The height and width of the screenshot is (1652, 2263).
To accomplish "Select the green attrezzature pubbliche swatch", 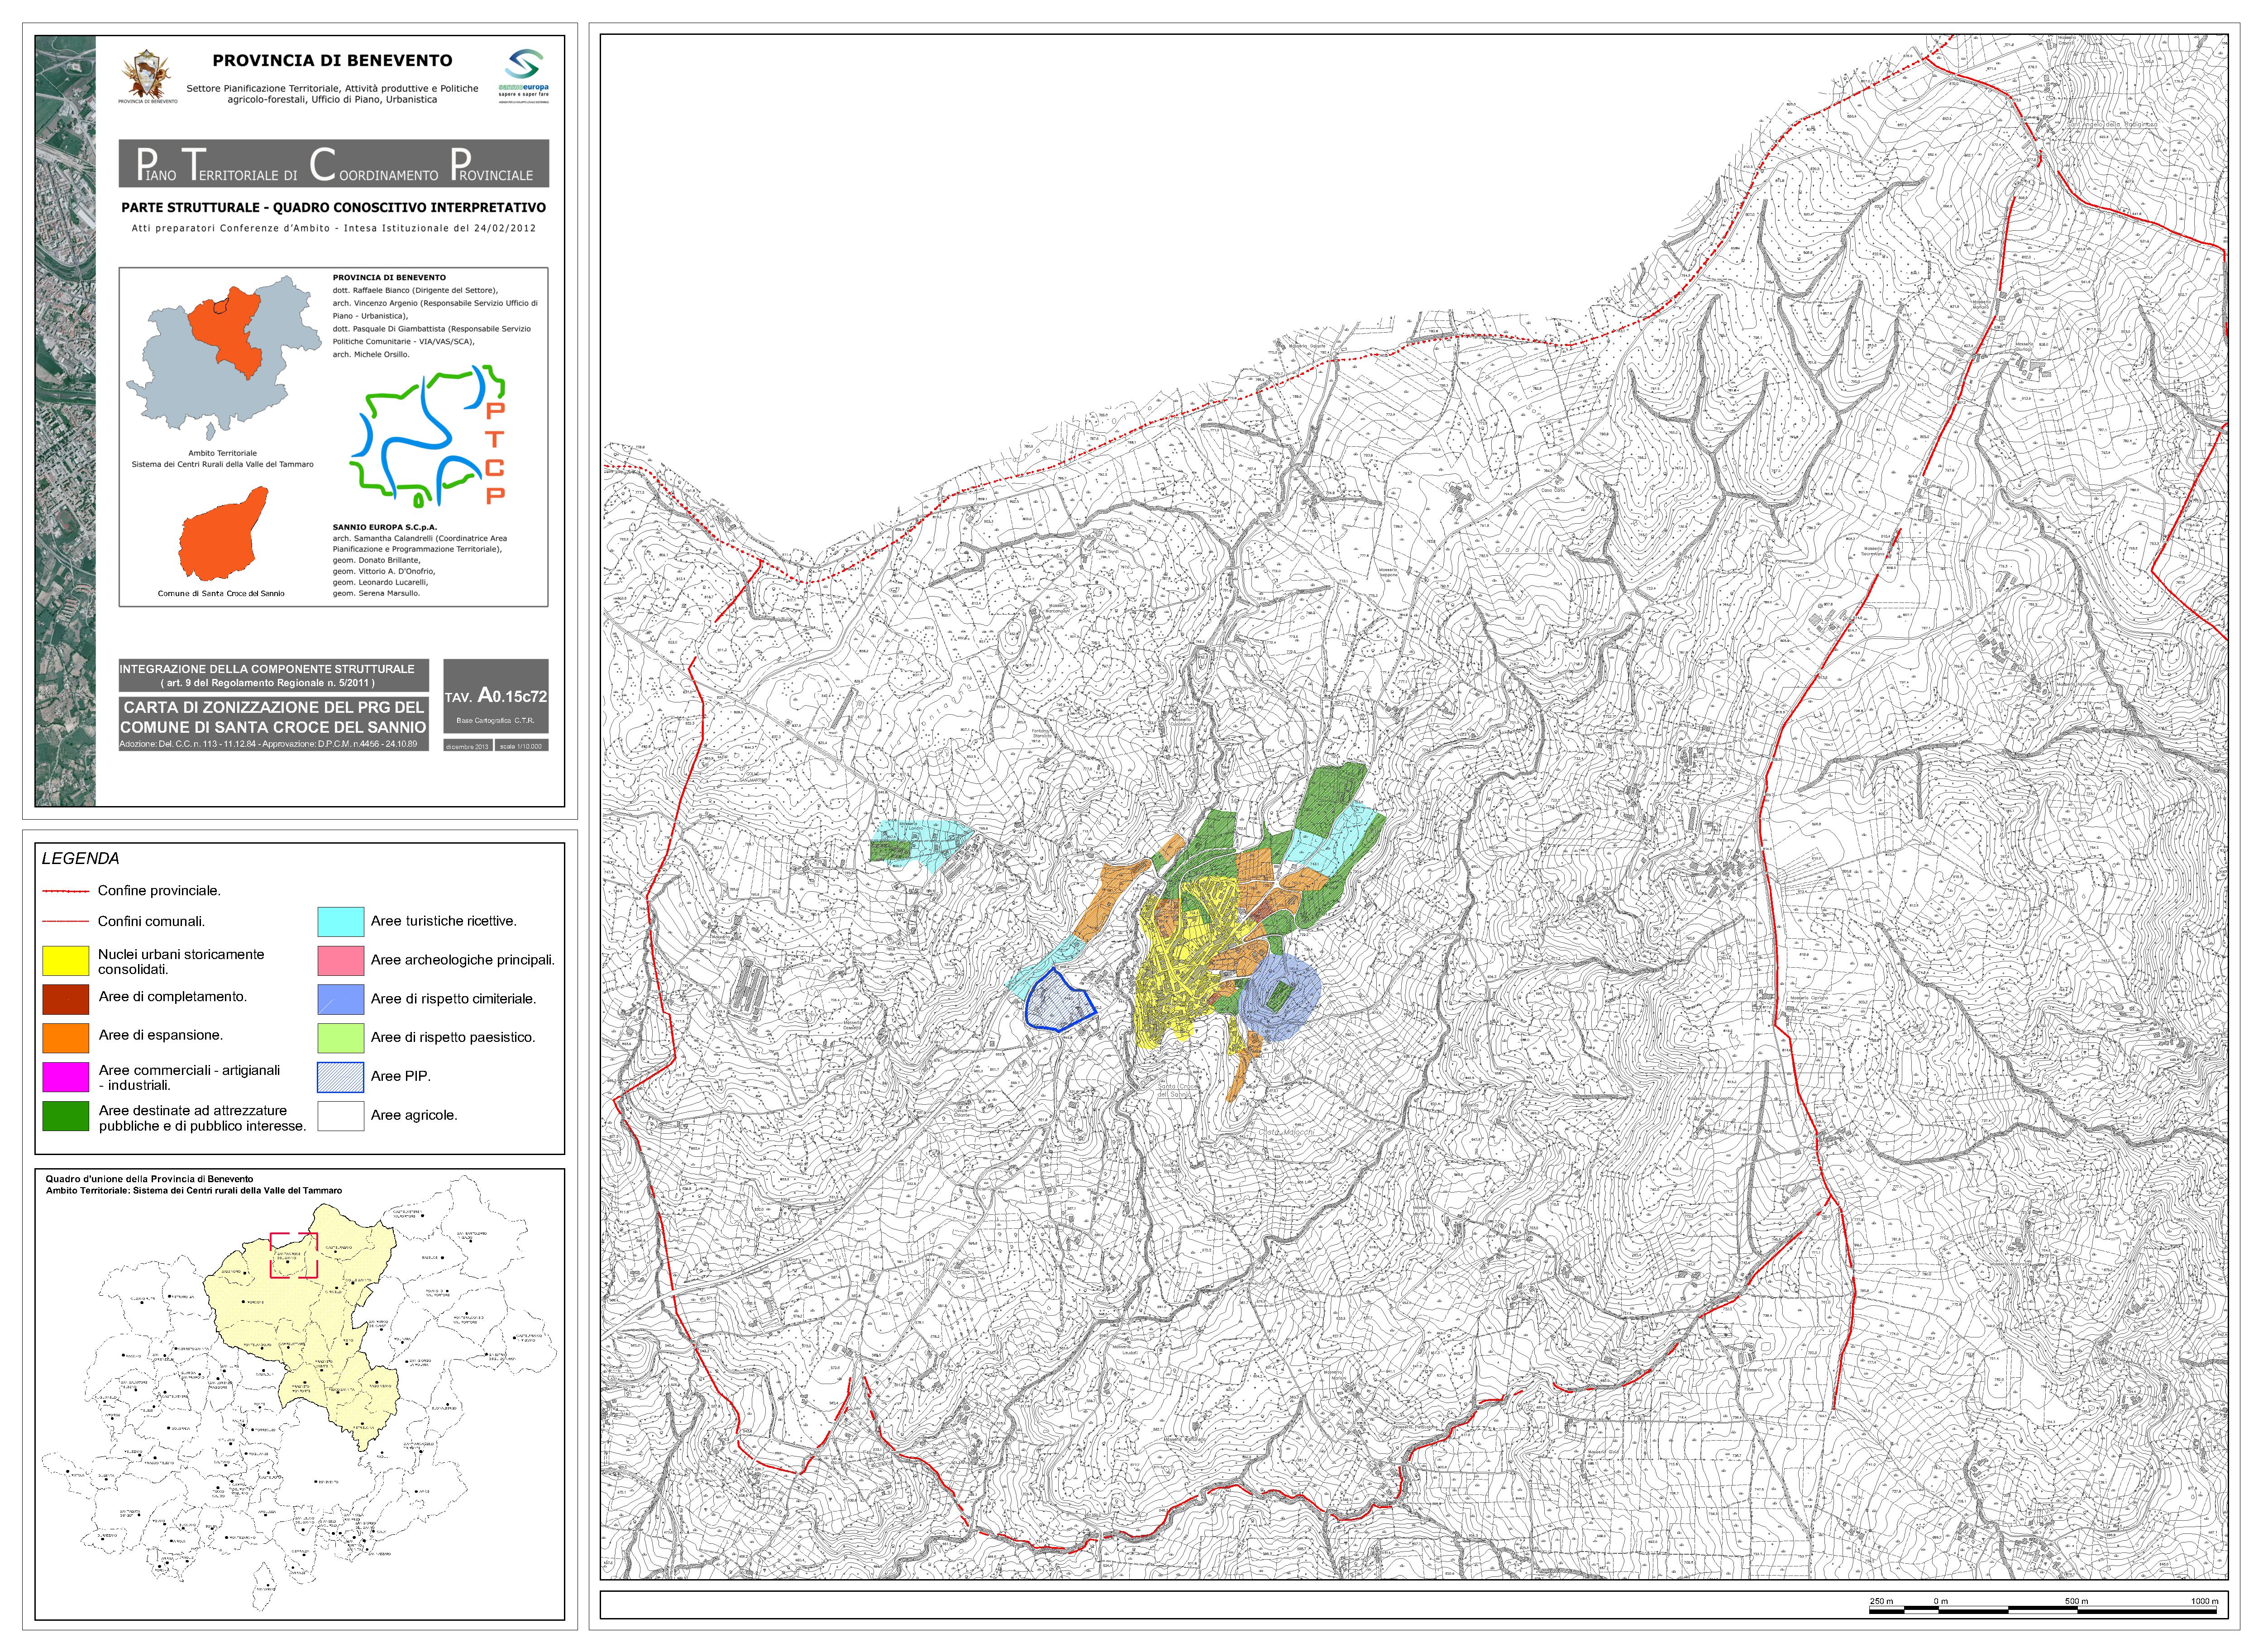I will 66,1116.
